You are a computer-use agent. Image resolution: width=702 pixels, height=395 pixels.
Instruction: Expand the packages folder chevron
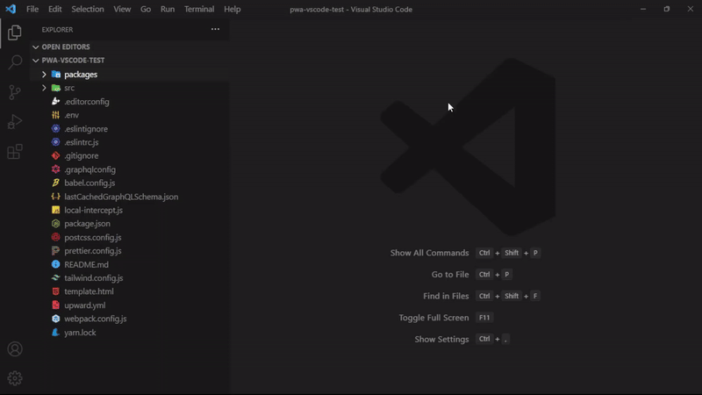44,75
